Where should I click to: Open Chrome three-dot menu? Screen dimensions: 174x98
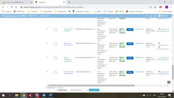(171, 7)
